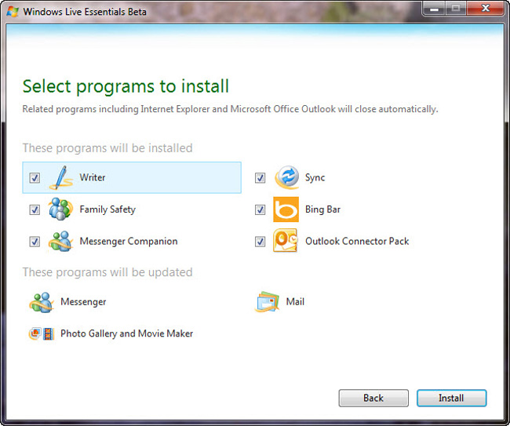This screenshot has width=510, height=426.
Task: Click the Outlook Connector Pack icon
Action: (x=286, y=242)
